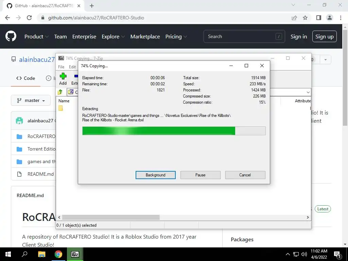This screenshot has width=348, height=261.
Task: Click the Chrome tab search chevron
Action: tap(293, 5)
